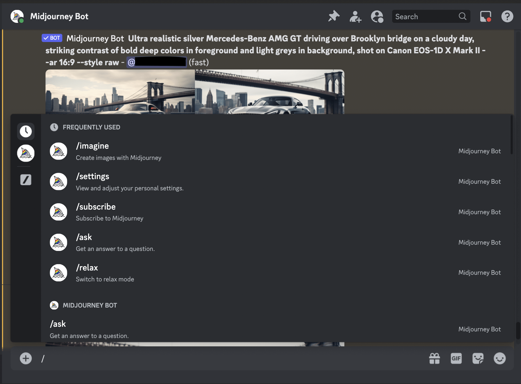Viewport: 521px width, 384px height.
Task: Choose the /settings command
Action: pyautogui.click(x=277, y=182)
